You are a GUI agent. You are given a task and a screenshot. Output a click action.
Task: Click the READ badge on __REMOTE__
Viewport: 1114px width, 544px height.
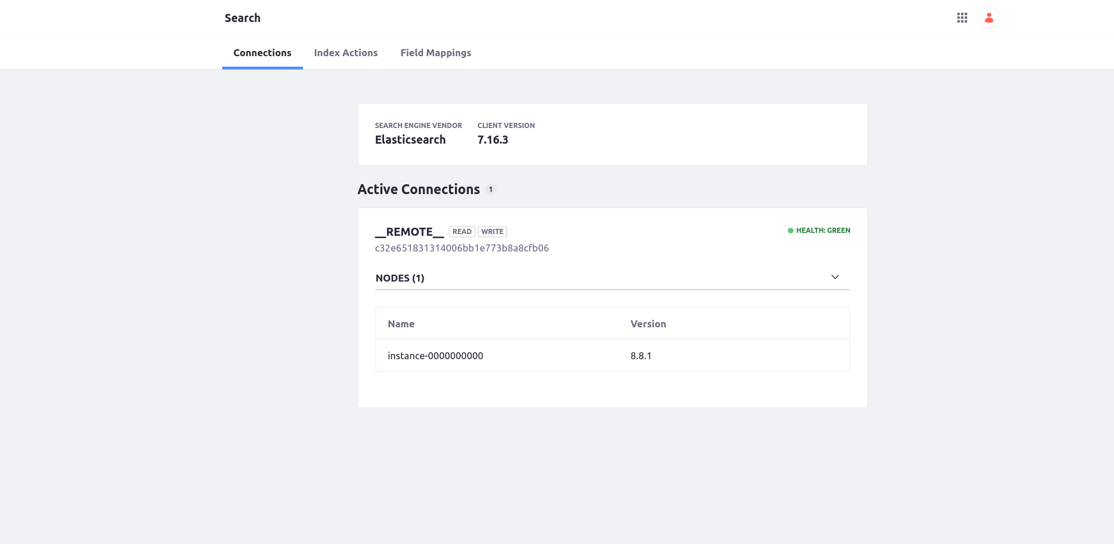(x=462, y=232)
